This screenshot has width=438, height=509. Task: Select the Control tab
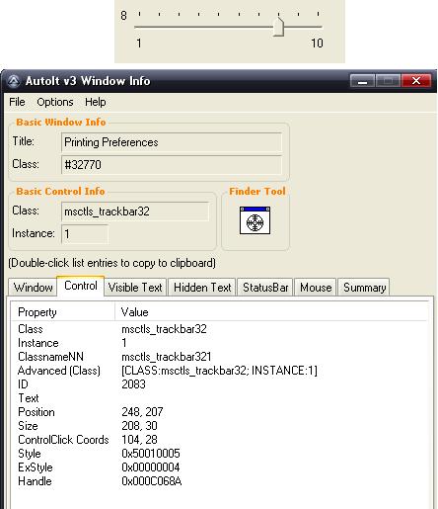click(x=81, y=286)
